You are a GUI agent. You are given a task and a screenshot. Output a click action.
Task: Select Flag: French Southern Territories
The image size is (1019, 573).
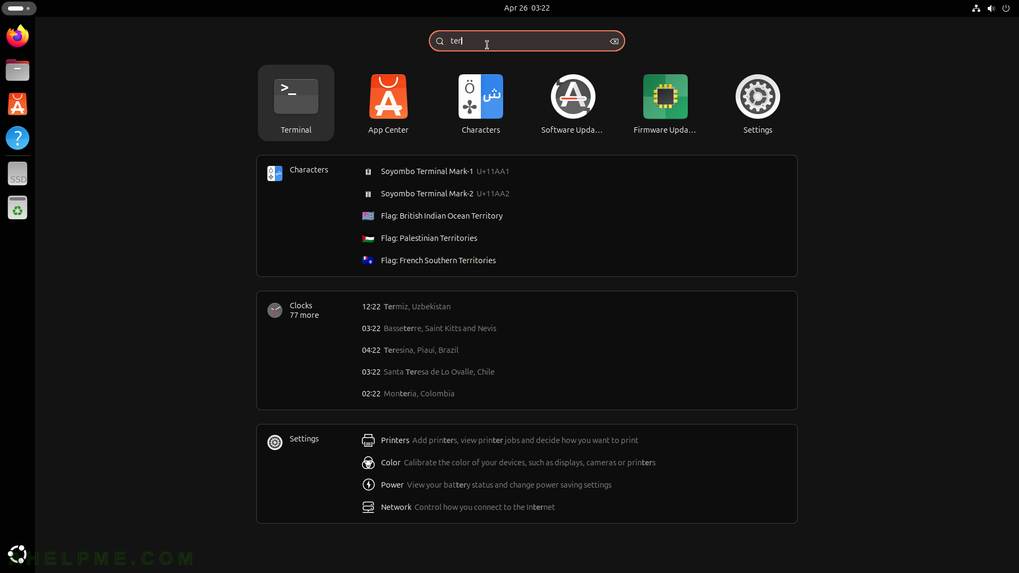[x=575, y=261]
